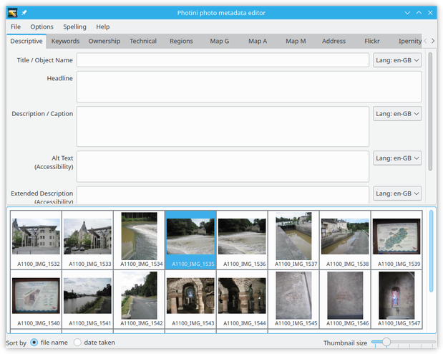Switch to the Flickr tab
Screen dimensions: 443x354
372,42
